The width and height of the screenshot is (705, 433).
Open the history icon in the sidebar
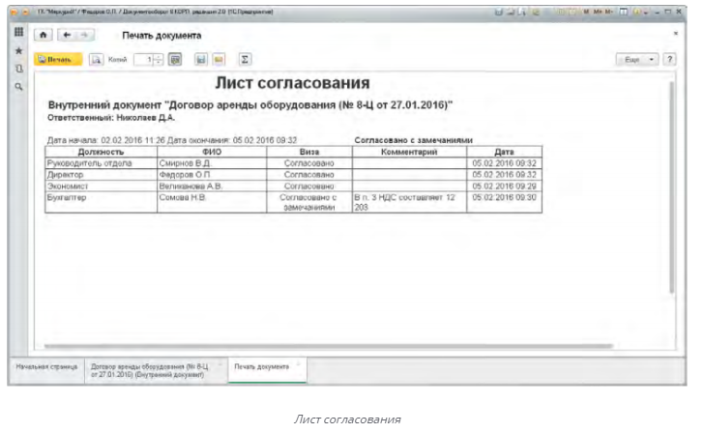[x=17, y=69]
